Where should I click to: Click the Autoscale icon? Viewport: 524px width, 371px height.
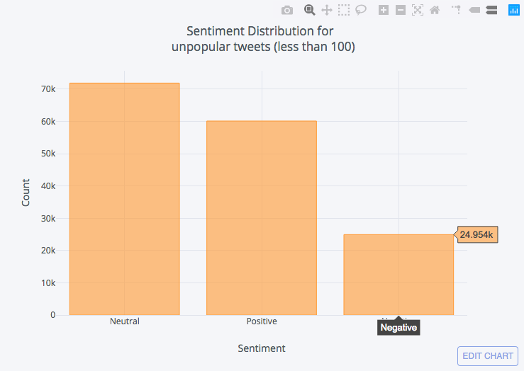418,10
